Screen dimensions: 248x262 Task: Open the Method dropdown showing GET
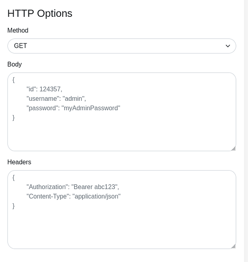[x=122, y=46]
